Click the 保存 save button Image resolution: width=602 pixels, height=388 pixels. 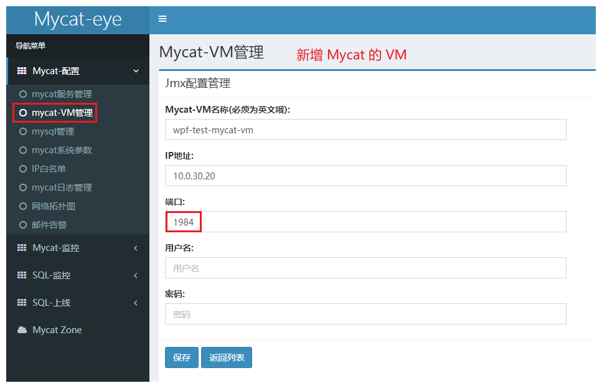[x=181, y=357]
